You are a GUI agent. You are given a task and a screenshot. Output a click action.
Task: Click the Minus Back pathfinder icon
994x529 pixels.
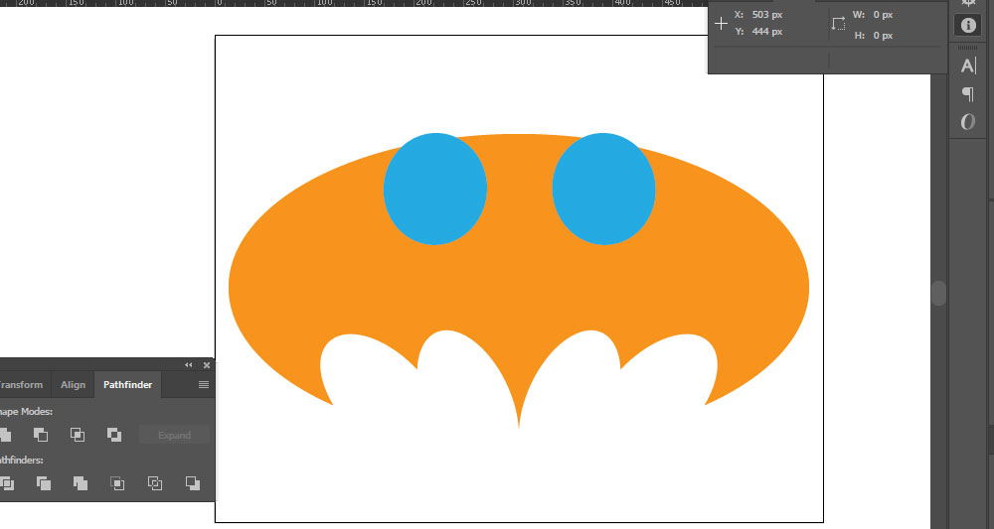click(x=193, y=483)
